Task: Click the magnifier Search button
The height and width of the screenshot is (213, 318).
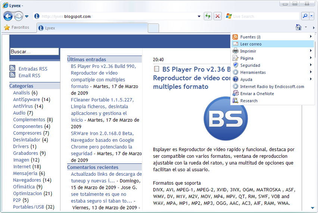Action: (x=305, y=16)
